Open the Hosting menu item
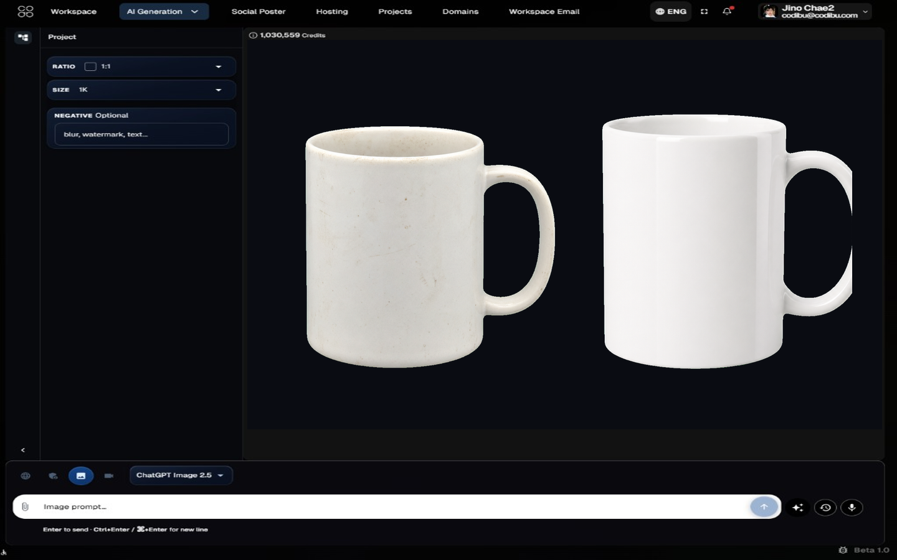 pyautogui.click(x=332, y=11)
